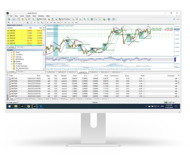190x165 pixels.
Task: Select USDJPY row in Market Watch
Action: [x=25, y=41]
